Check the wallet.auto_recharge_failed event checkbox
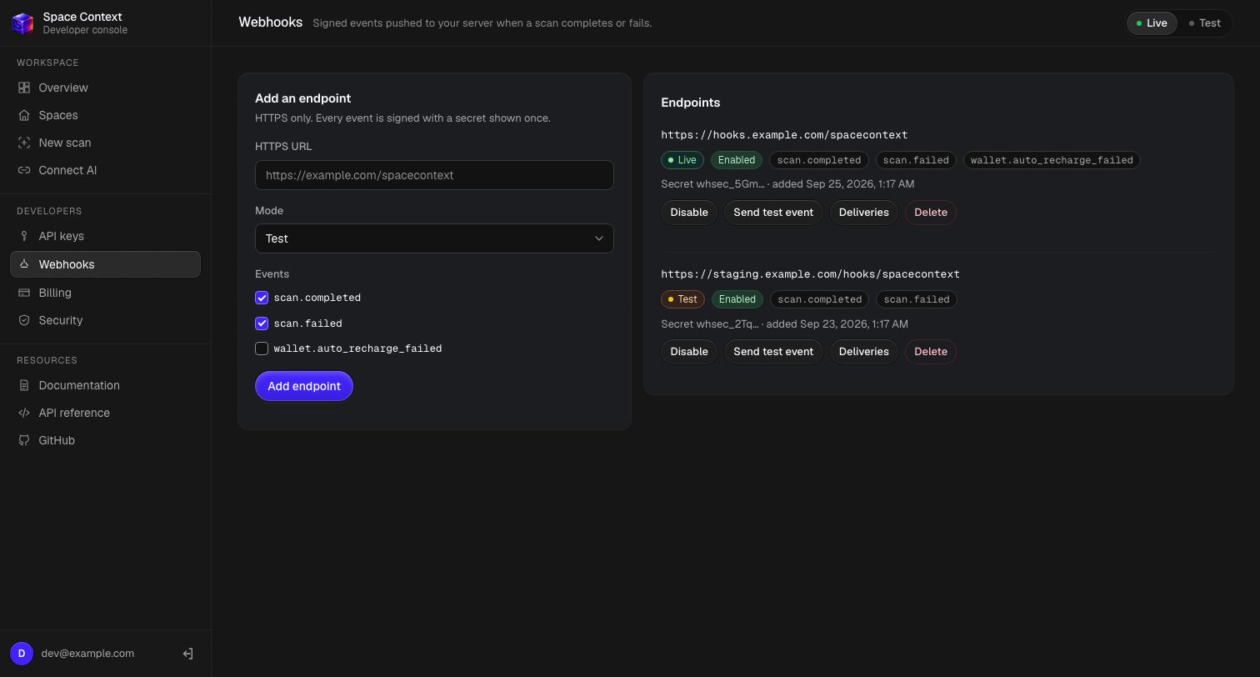Image resolution: width=1260 pixels, height=677 pixels. click(x=262, y=349)
